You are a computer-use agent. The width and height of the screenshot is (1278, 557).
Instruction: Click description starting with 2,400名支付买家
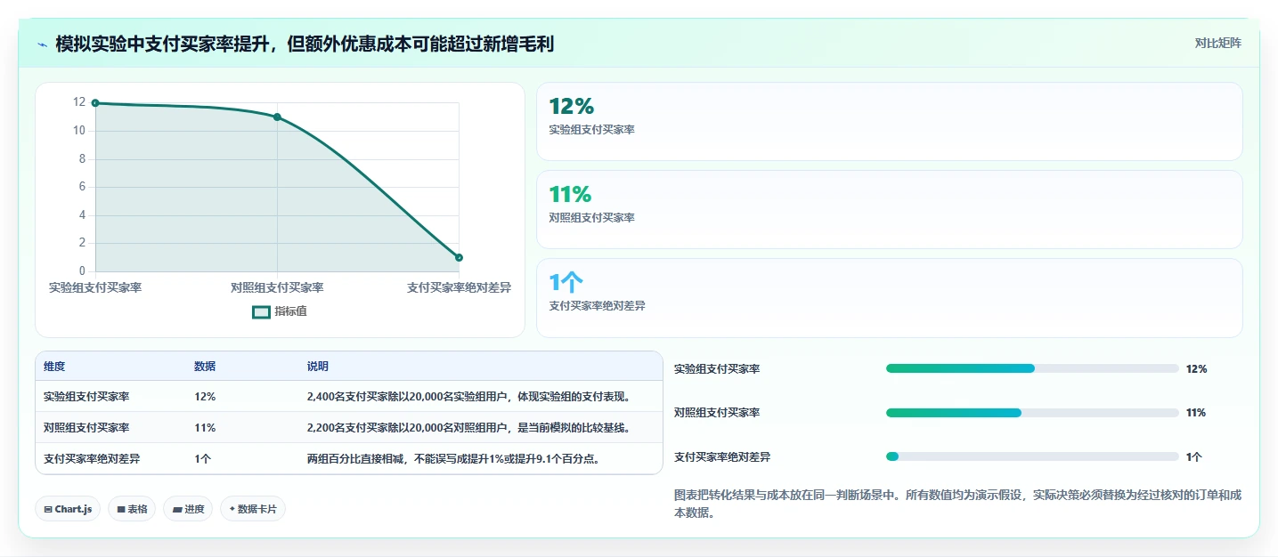(x=468, y=397)
